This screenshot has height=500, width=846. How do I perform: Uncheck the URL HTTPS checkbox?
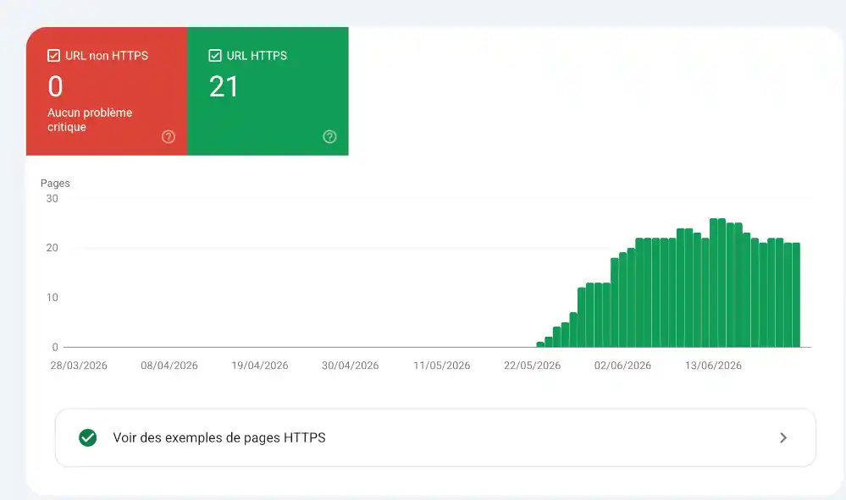tap(215, 56)
